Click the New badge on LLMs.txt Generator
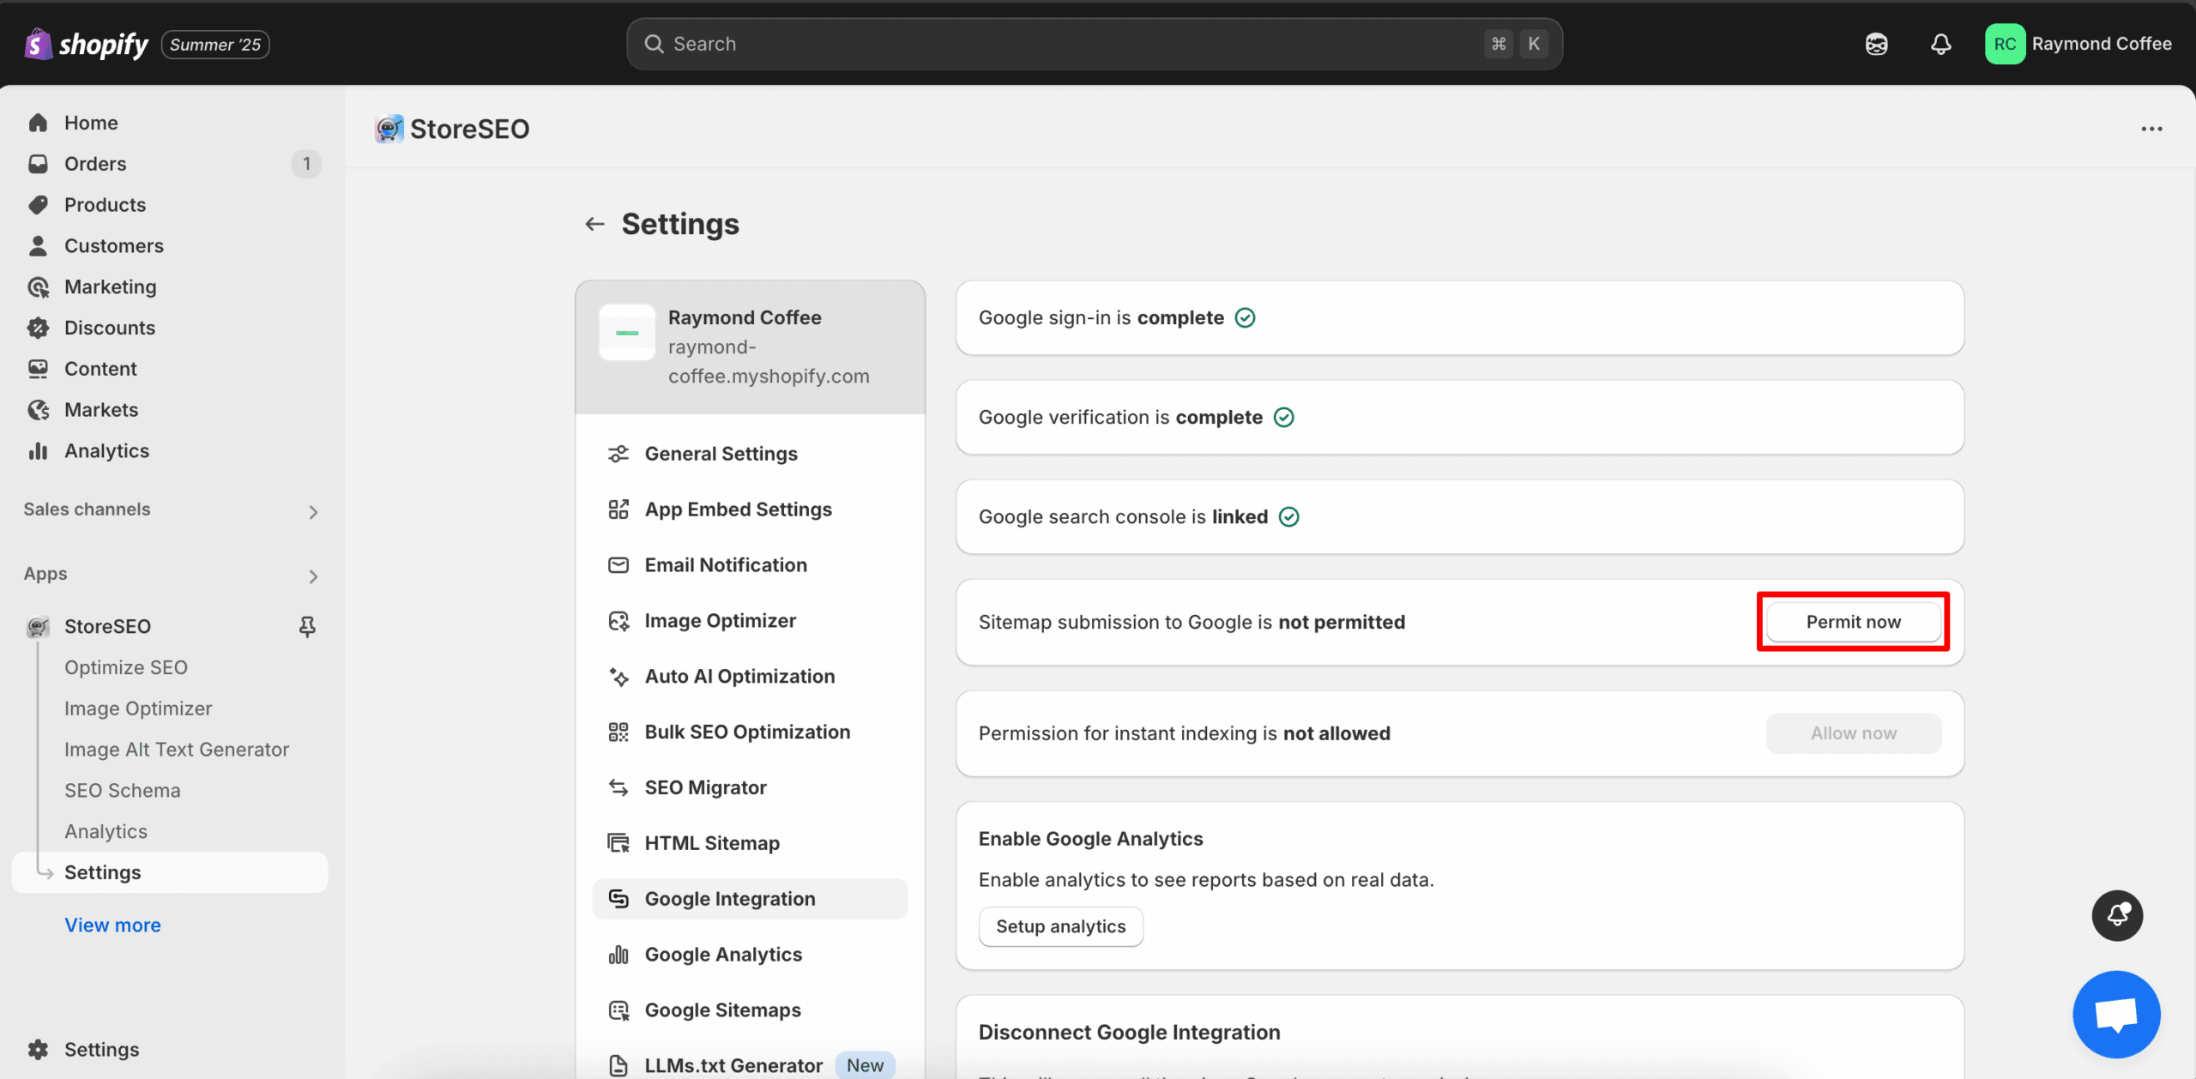Screen dimensions: 2196x1079 (865, 1065)
